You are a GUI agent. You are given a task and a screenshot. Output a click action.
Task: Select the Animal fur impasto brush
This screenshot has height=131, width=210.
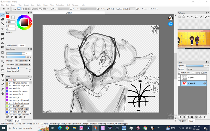pyautogui.click(x=17, y=91)
